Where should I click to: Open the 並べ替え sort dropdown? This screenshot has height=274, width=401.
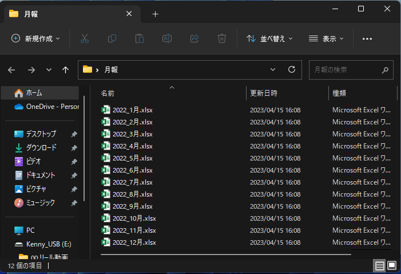tap(269, 38)
